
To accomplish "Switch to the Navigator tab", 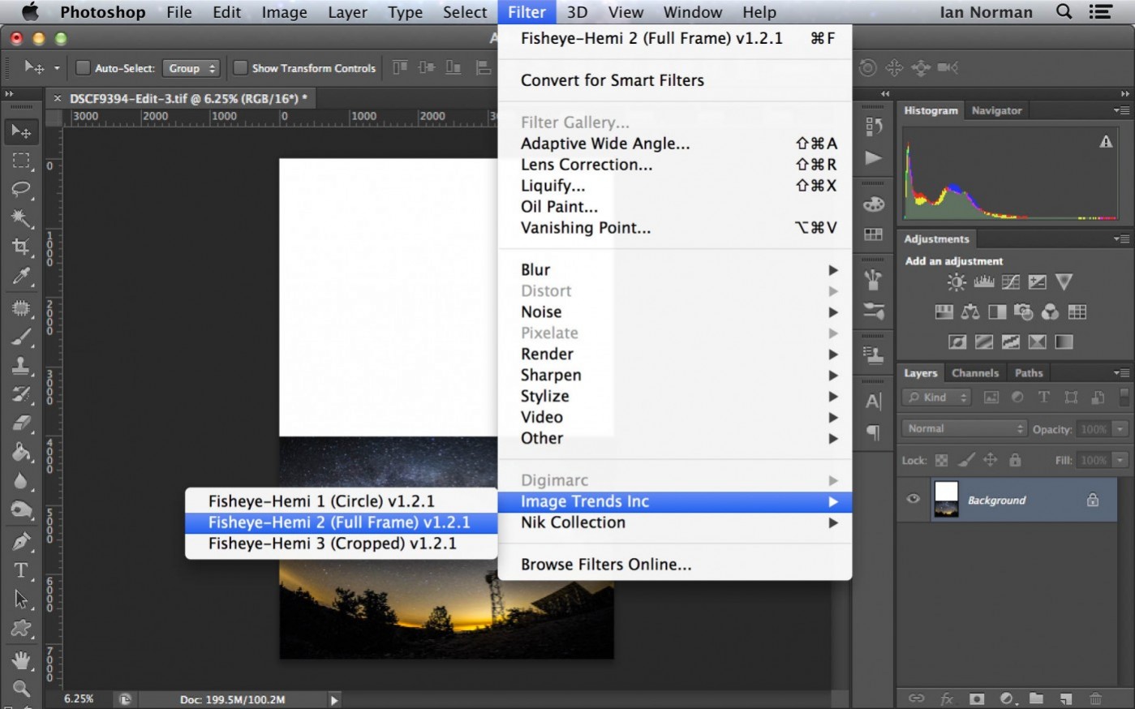I will tap(996, 110).
